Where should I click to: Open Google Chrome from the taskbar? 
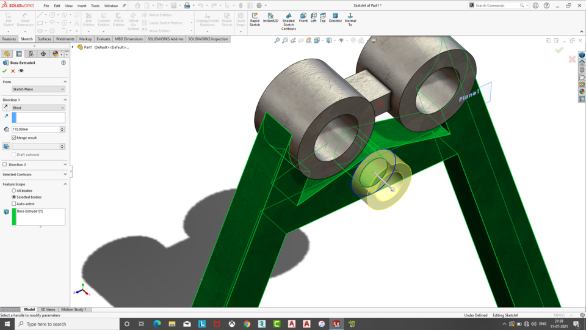247,324
